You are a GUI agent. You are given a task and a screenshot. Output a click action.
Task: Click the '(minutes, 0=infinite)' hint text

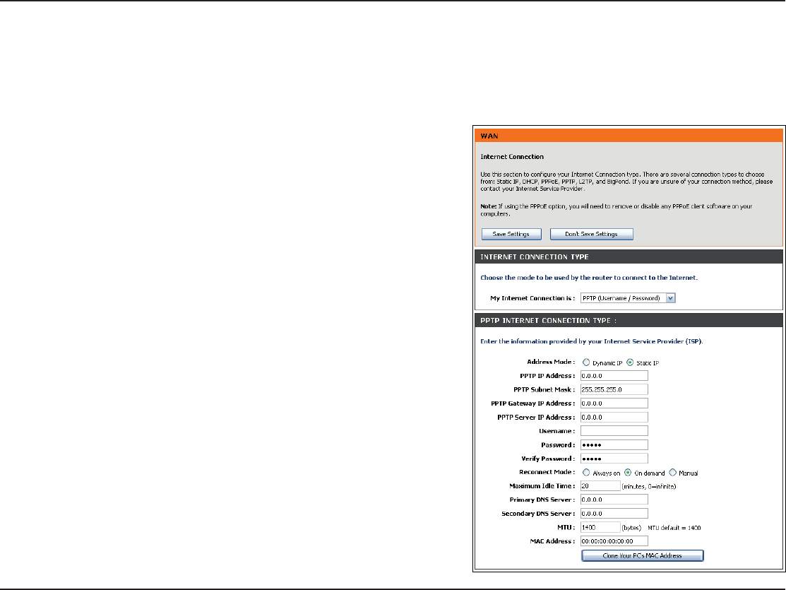tap(649, 487)
